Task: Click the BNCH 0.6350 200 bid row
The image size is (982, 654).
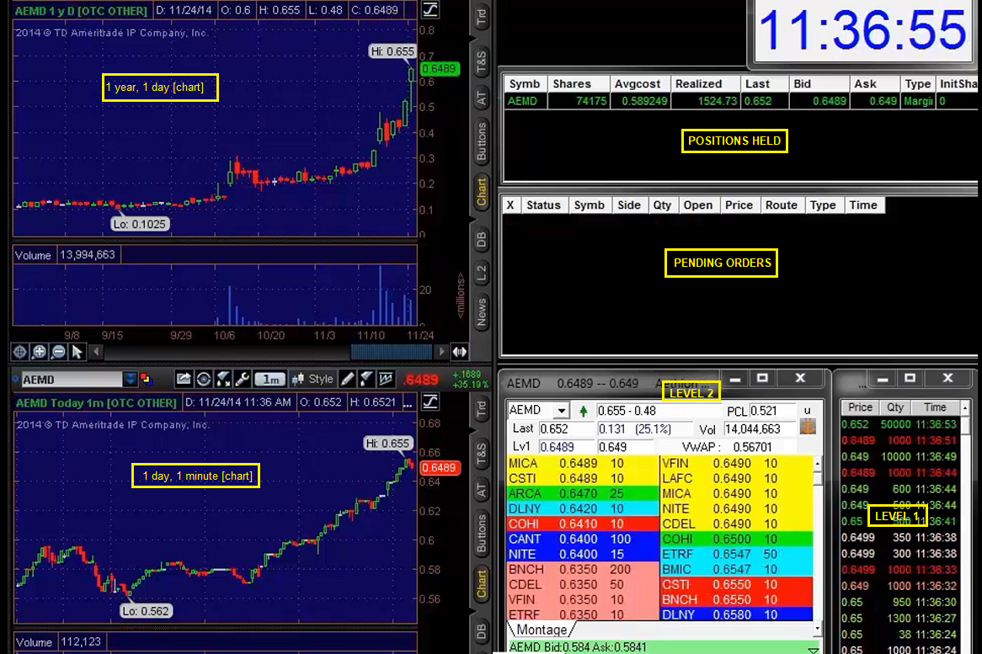Action: click(583, 570)
